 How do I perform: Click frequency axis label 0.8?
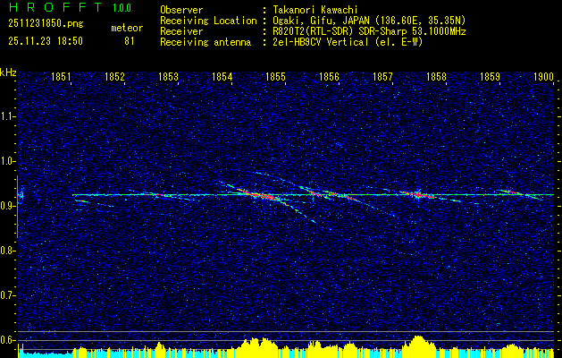(7, 251)
